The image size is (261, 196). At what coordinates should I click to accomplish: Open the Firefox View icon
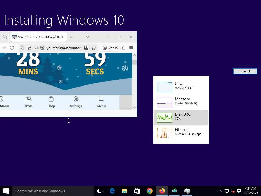pyautogui.click(x=5, y=37)
